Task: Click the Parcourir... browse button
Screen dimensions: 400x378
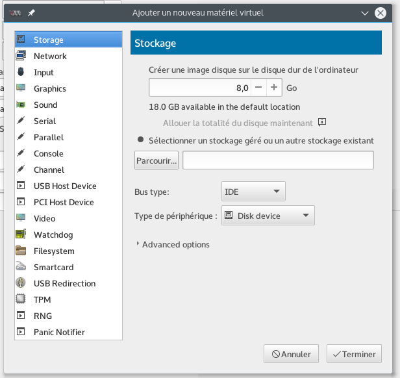Action: point(156,160)
